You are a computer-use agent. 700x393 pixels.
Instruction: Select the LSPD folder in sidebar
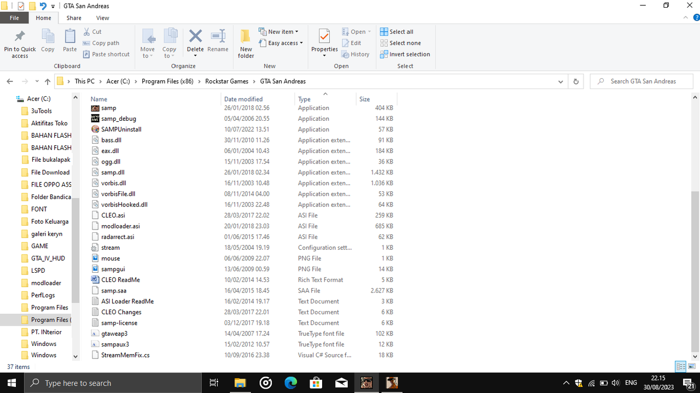(x=38, y=271)
